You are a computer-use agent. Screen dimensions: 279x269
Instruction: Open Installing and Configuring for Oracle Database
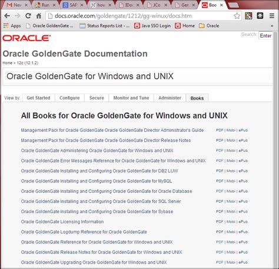pyautogui.click(x=107, y=191)
